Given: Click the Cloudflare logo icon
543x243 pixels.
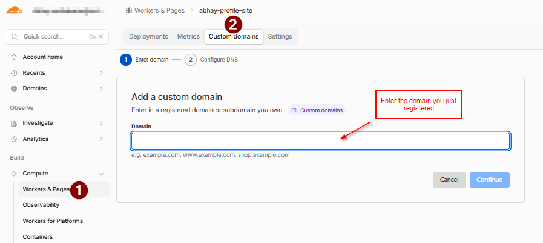Looking at the screenshot, I should (14, 10).
